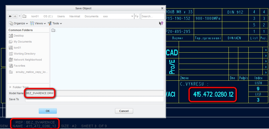This screenshot has height=129, width=269.
Task: Click Podpis header in revision table
Action: pos(243,78)
